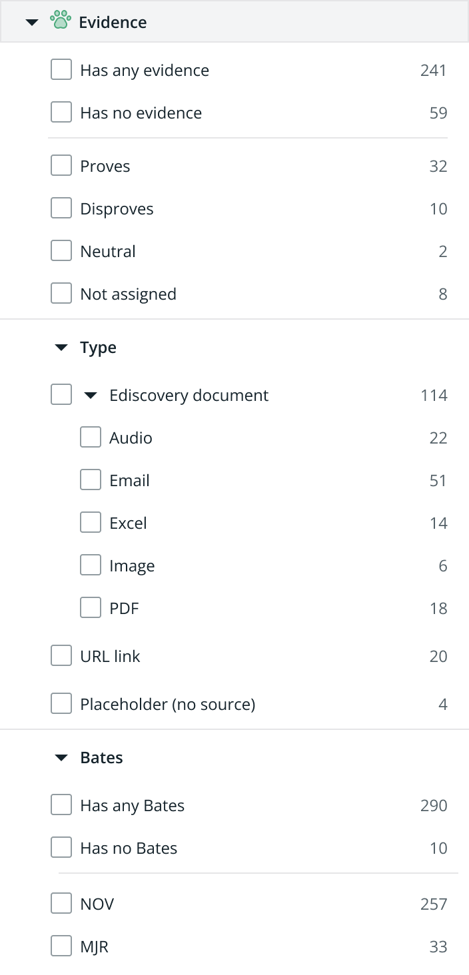Check the Proves checkbox
This screenshot has height=975, width=469.
pyautogui.click(x=61, y=164)
